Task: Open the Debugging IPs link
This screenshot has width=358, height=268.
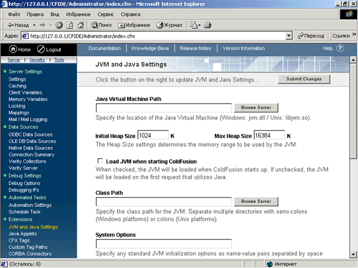Action: click(24, 190)
